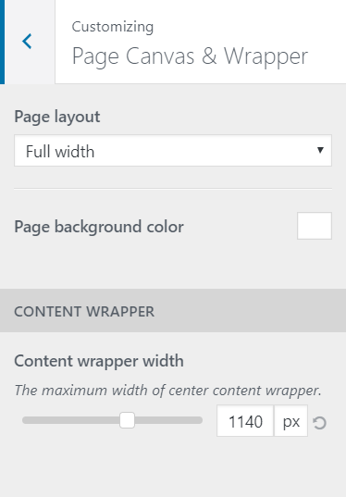The width and height of the screenshot is (346, 497).
Task: Click the CONTENT WRAPPER section heading
Action: 84,312
